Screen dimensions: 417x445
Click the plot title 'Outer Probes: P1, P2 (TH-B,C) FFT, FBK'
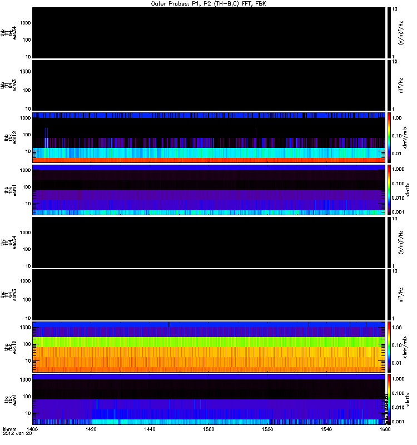[209, 4]
